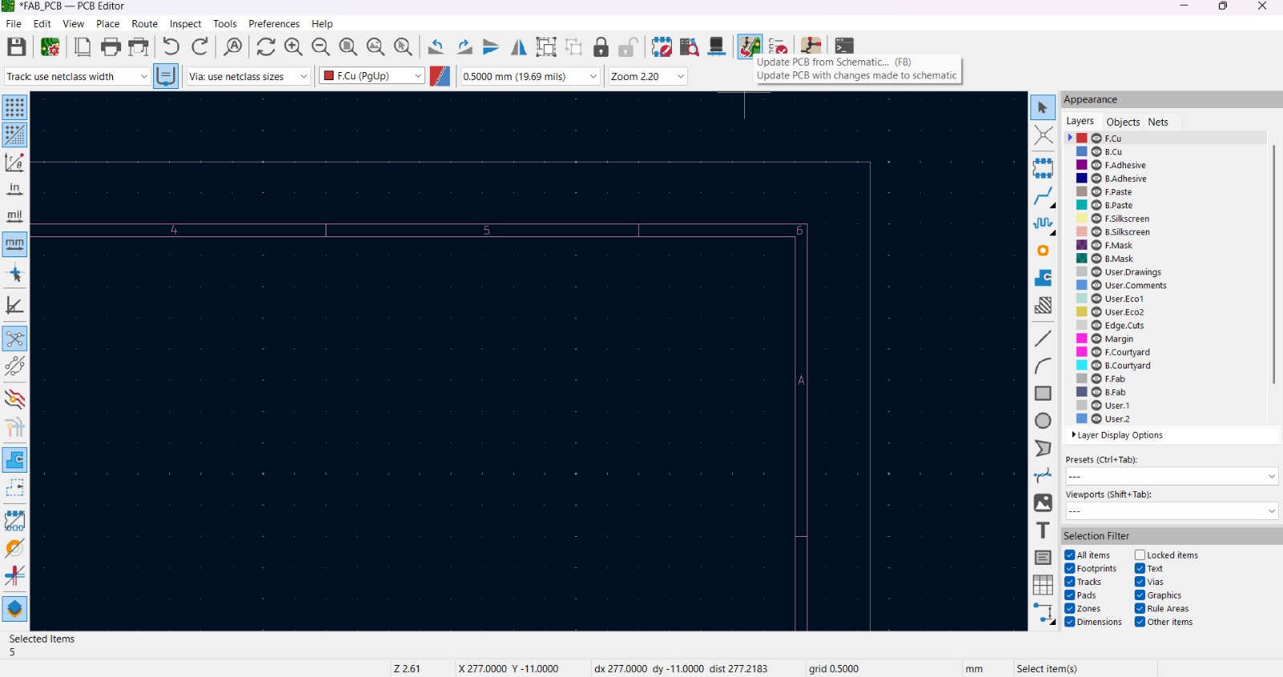
Task: Hide the B.Cu layer via eye icon
Action: pos(1096,152)
